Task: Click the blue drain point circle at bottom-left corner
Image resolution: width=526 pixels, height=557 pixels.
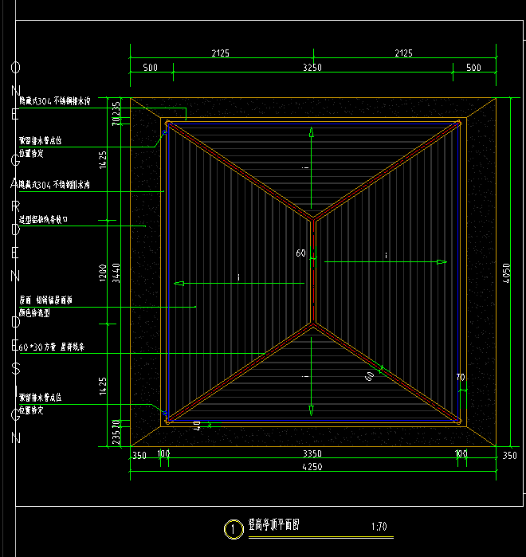Action: coord(165,413)
